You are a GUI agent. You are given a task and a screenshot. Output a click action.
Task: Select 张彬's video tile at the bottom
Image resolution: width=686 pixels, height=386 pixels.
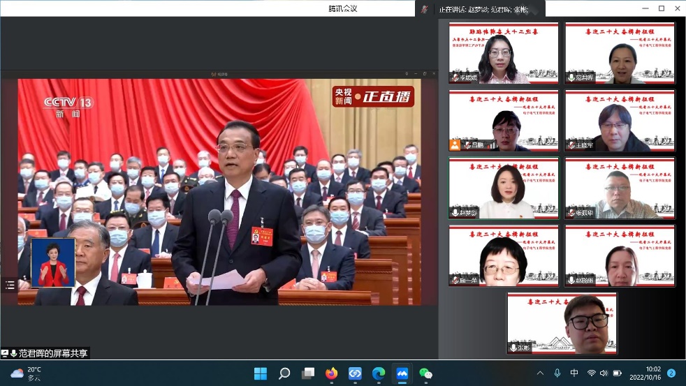(562, 323)
